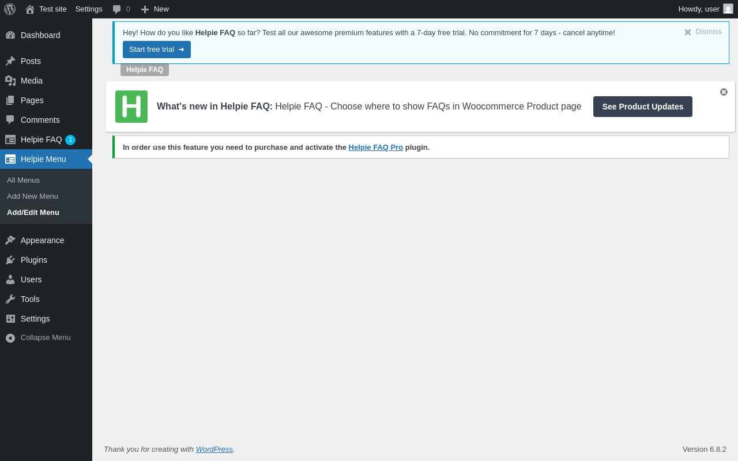Open Comments label in sidebar
The image size is (738, 461).
click(x=40, y=120)
